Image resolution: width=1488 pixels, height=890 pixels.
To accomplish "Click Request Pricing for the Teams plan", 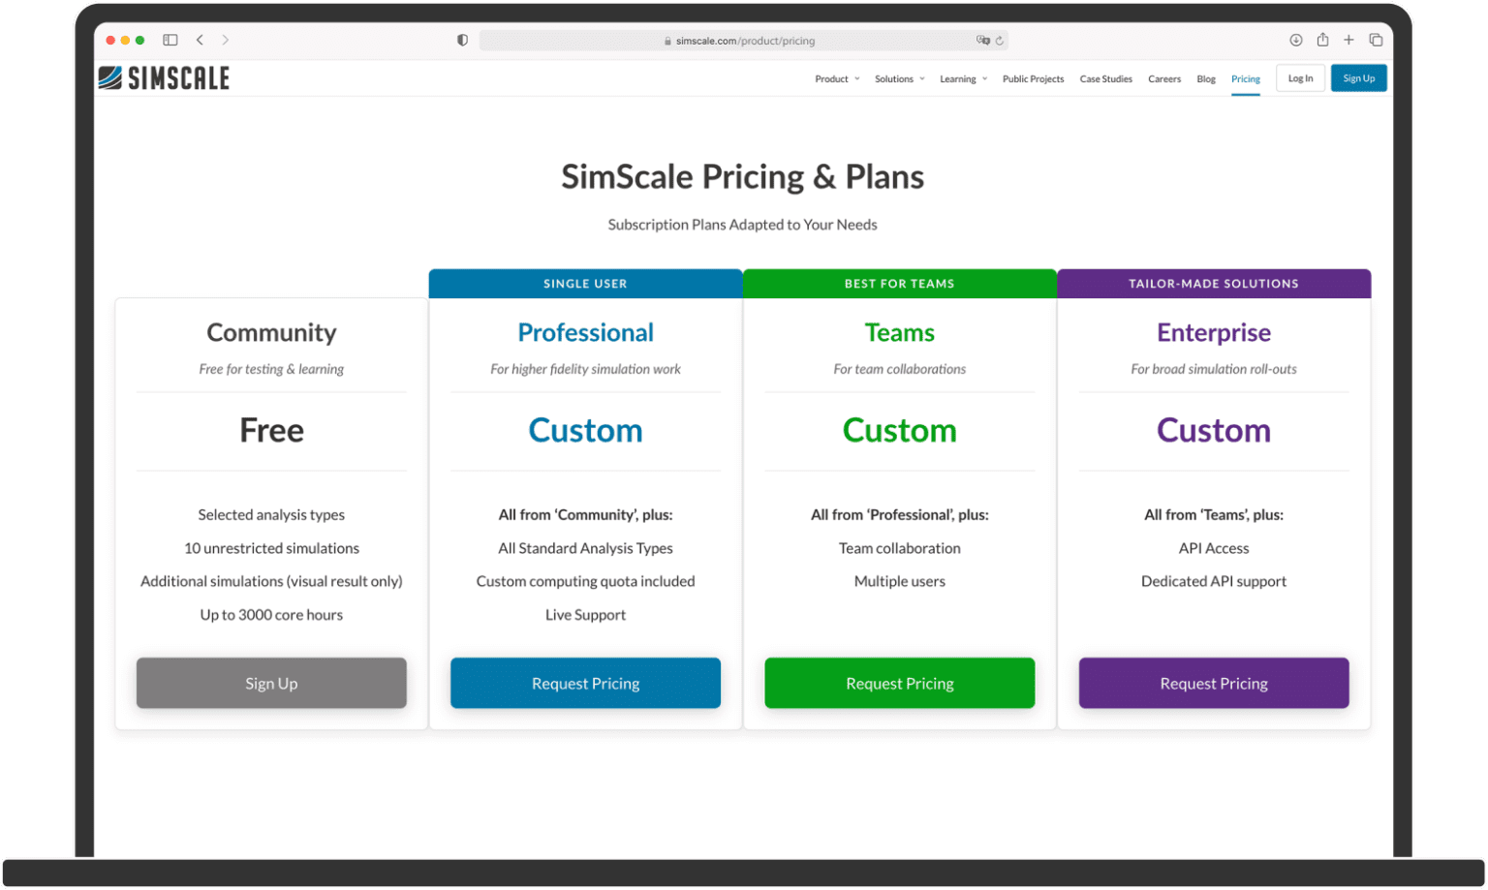I will (899, 683).
